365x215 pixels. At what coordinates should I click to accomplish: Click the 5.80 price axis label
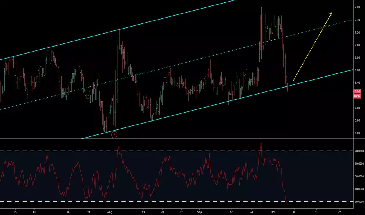[357, 120]
